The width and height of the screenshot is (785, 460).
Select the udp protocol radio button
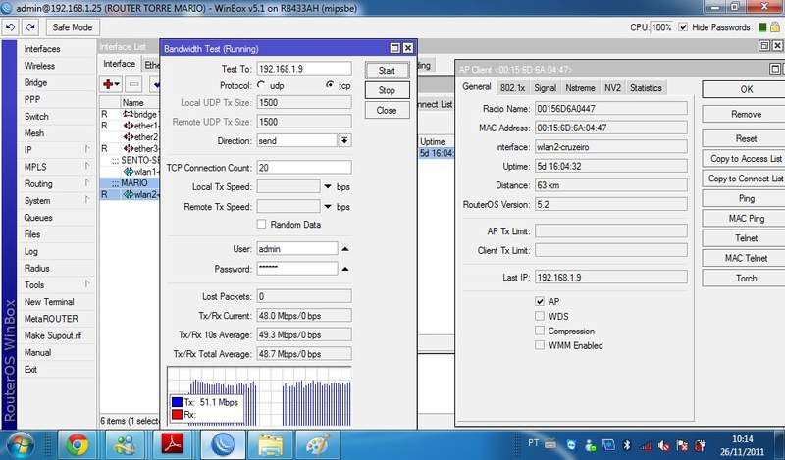[262, 85]
